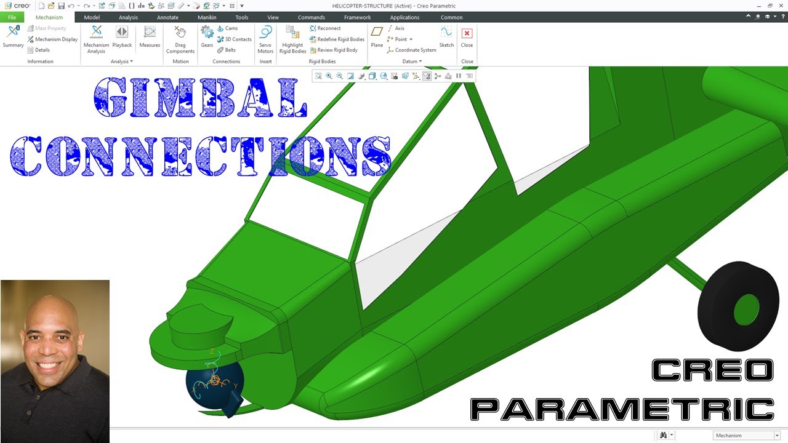Click Highlight Rigid Bodies
788x443 pixels.
coord(292,39)
